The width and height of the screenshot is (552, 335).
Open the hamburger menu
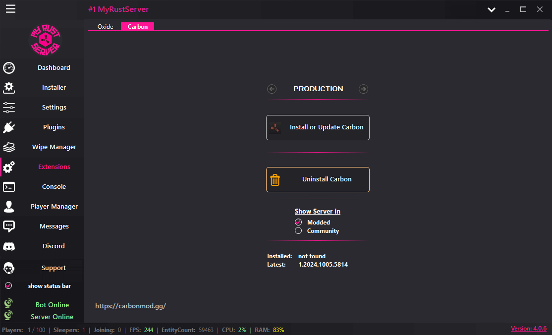point(10,9)
